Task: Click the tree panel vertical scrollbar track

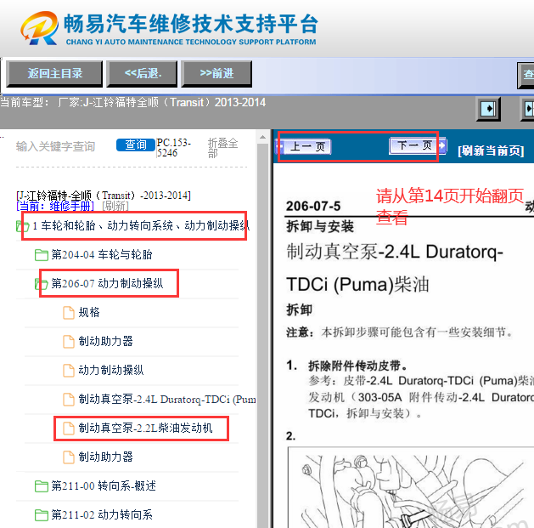Action: (x=262, y=336)
